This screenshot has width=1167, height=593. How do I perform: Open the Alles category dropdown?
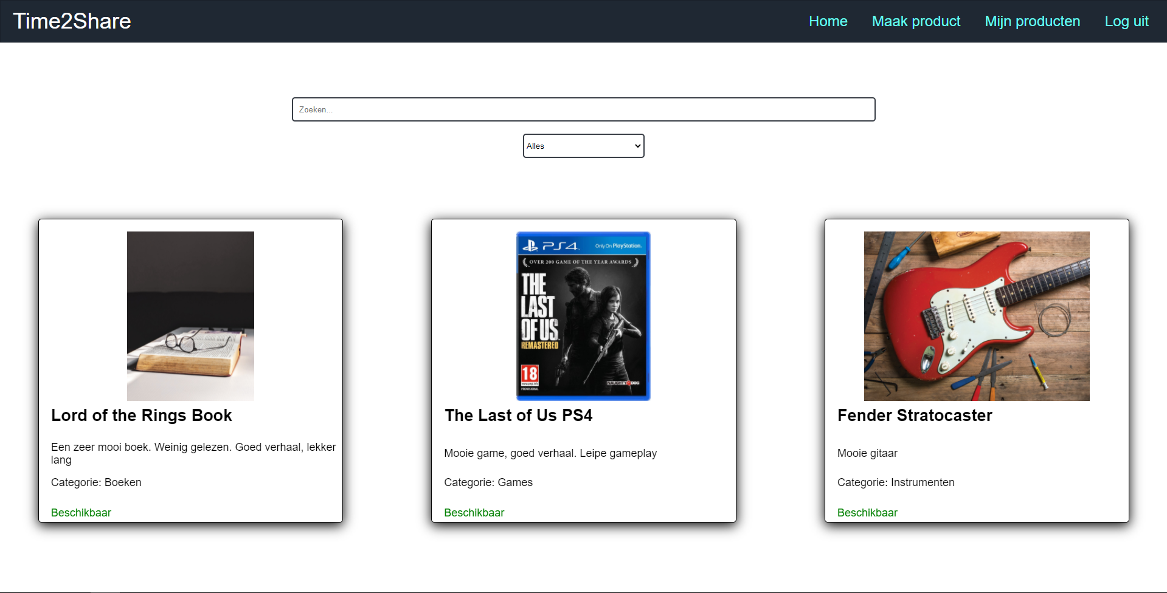pyautogui.click(x=583, y=146)
